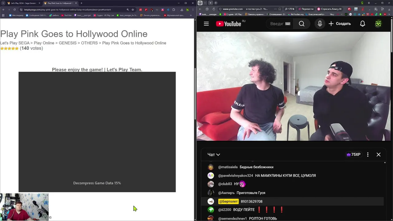Click the YouTube search input field
The width and height of the screenshot is (393, 221).
(x=280, y=24)
